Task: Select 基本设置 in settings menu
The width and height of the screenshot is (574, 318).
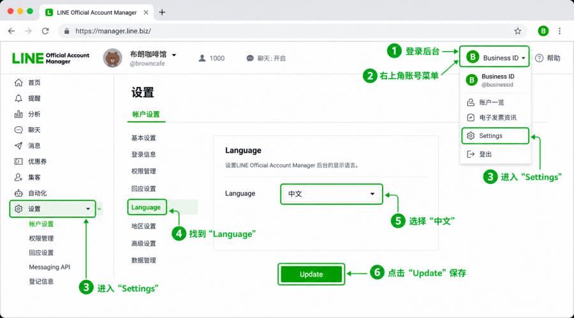Action: pyautogui.click(x=143, y=138)
